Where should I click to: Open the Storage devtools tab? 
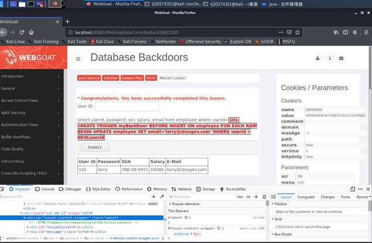[206, 189]
